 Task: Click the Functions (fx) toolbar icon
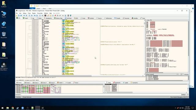(58, 16)
